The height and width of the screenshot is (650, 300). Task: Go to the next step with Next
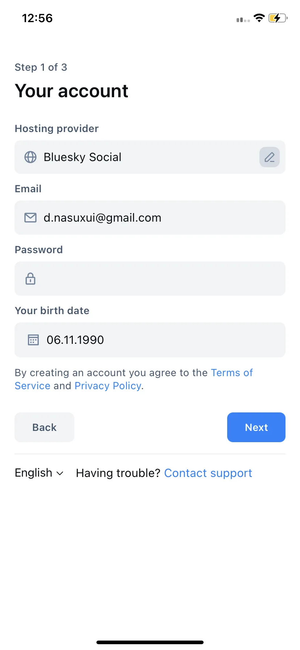(256, 427)
